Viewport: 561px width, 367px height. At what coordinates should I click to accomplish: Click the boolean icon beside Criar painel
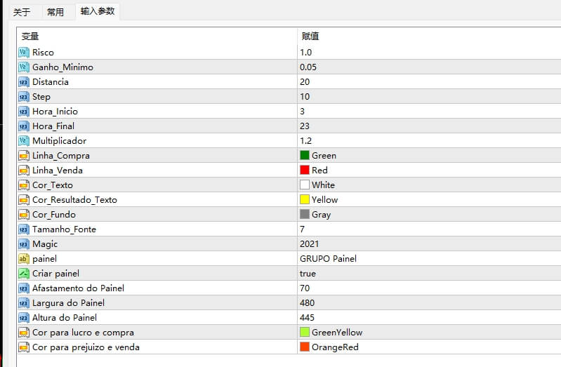point(23,274)
